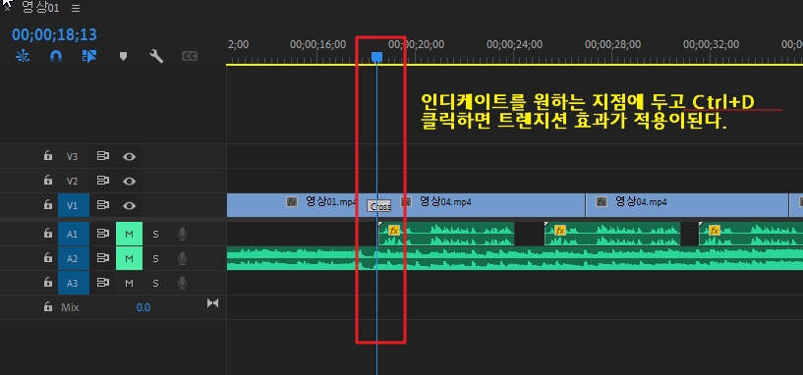Toggle Linked Selection icon

(x=89, y=56)
